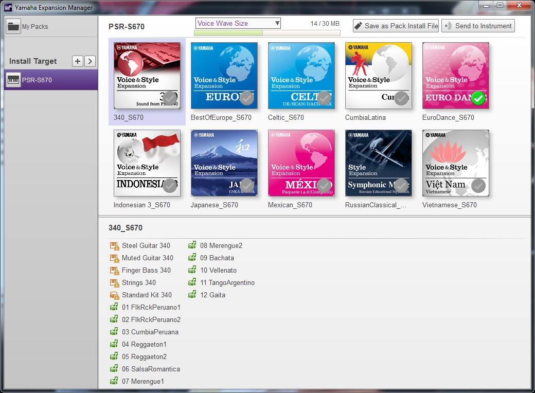Click the EuroDance_S670 pack name

448,117
